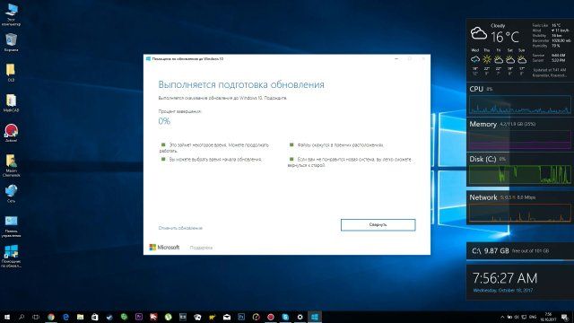Open the MathCAD desktop folder
Screen dimensions: 574x323
[11, 103]
